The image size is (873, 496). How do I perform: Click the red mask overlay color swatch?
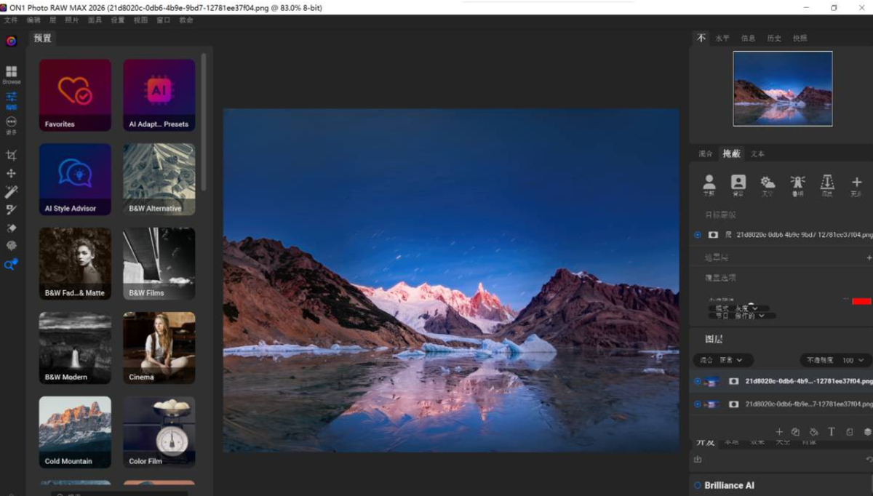coord(861,301)
